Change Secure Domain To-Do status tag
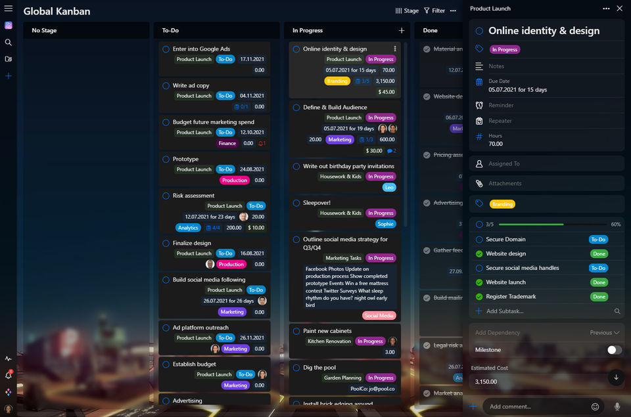 [x=598, y=240]
